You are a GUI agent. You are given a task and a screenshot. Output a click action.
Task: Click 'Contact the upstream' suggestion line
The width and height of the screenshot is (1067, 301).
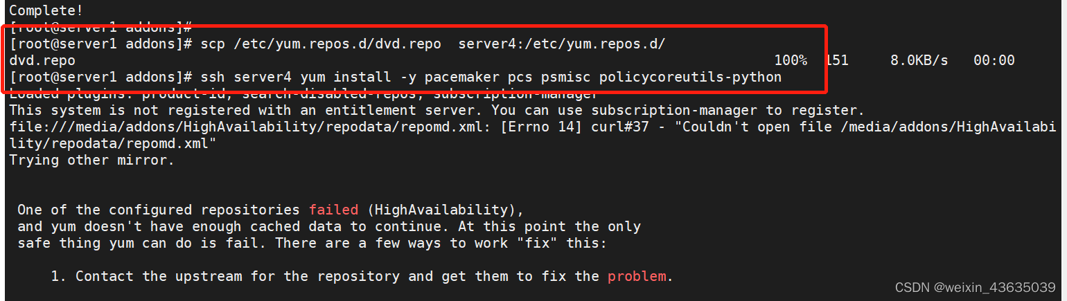pyautogui.click(x=362, y=276)
